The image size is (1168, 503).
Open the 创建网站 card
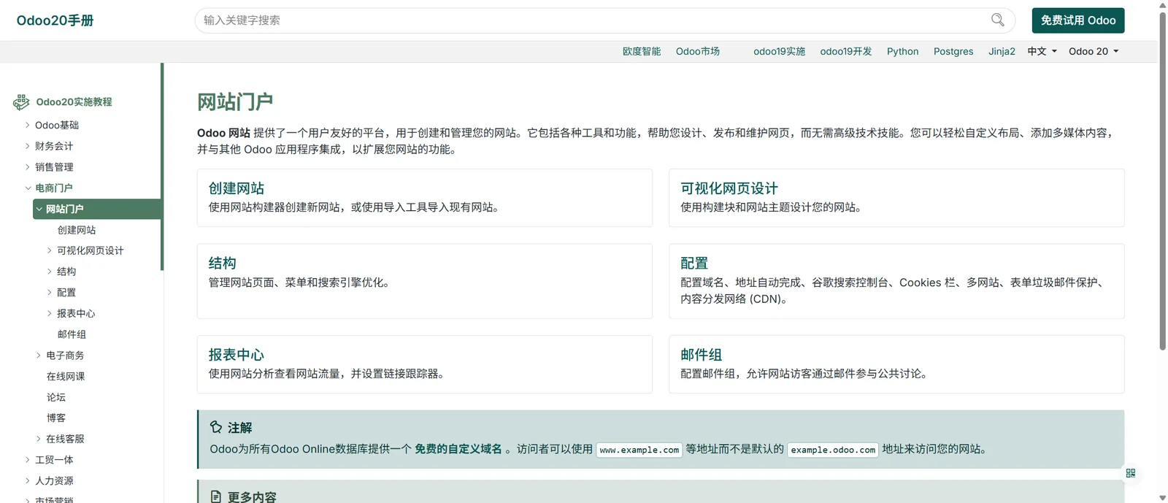pyautogui.click(x=237, y=188)
